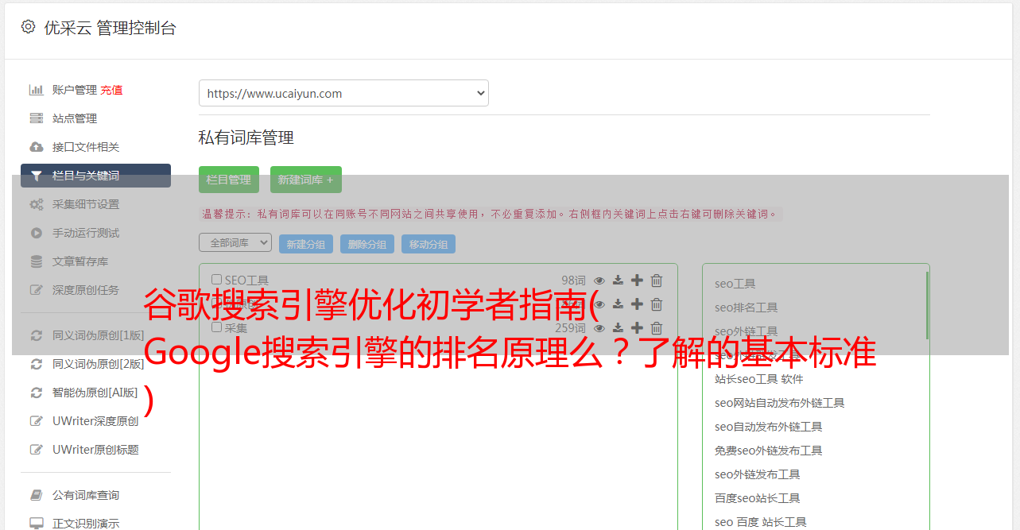Open 采集细节设置 via its gears icon
1020x530 pixels.
(x=37, y=204)
